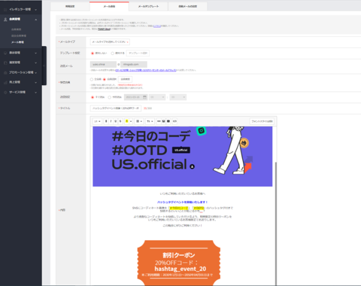Expand the イレギュラー管理 menu chevron
The height and width of the screenshot is (286, 361).
[x=35, y=10]
